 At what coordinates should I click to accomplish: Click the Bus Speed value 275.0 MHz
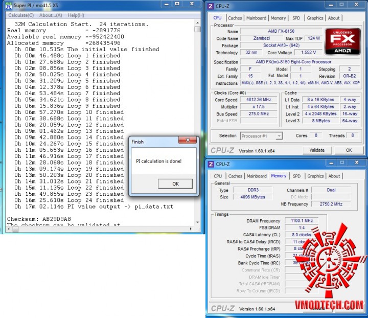click(x=259, y=113)
